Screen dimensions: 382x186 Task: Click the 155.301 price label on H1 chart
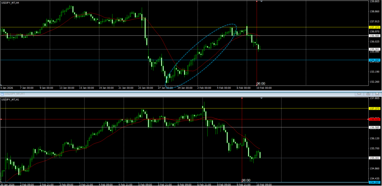(374, 158)
